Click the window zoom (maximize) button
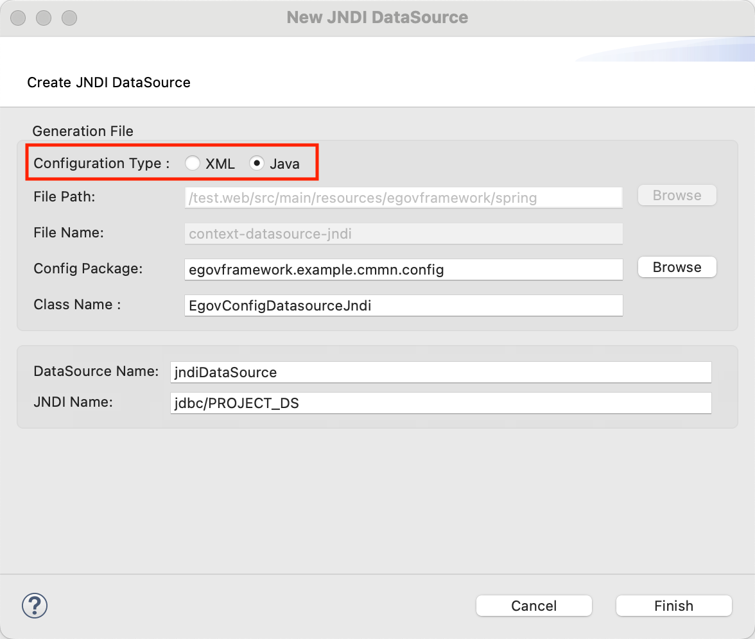Viewport: 755px width, 639px height. click(69, 18)
